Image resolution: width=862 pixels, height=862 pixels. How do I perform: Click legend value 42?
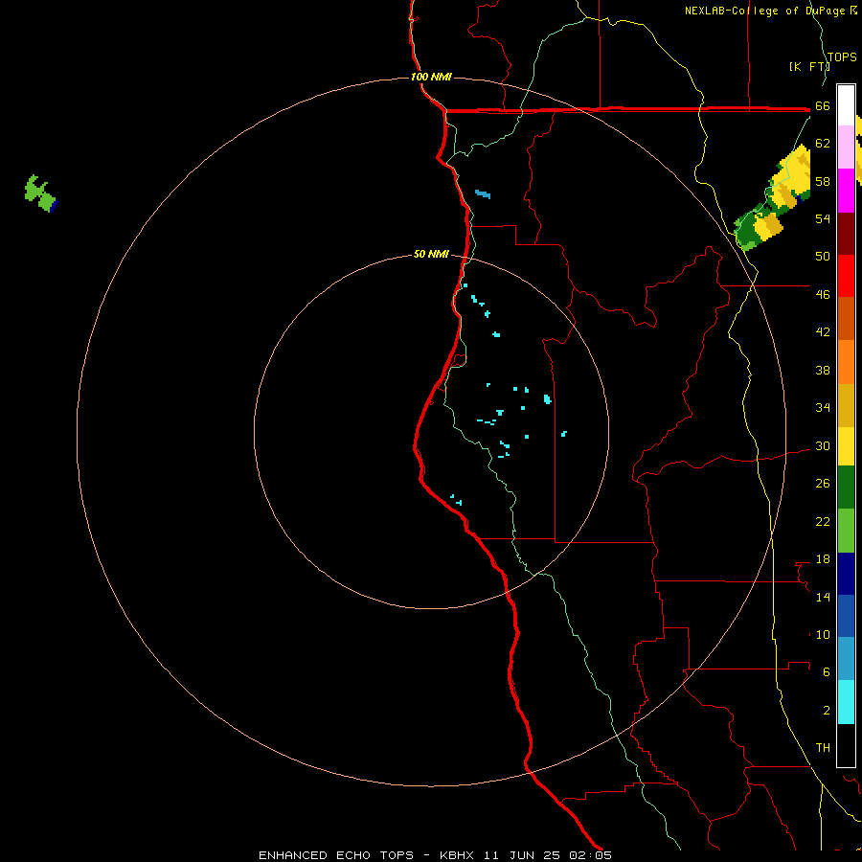pyautogui.click(x=823, y=331)
